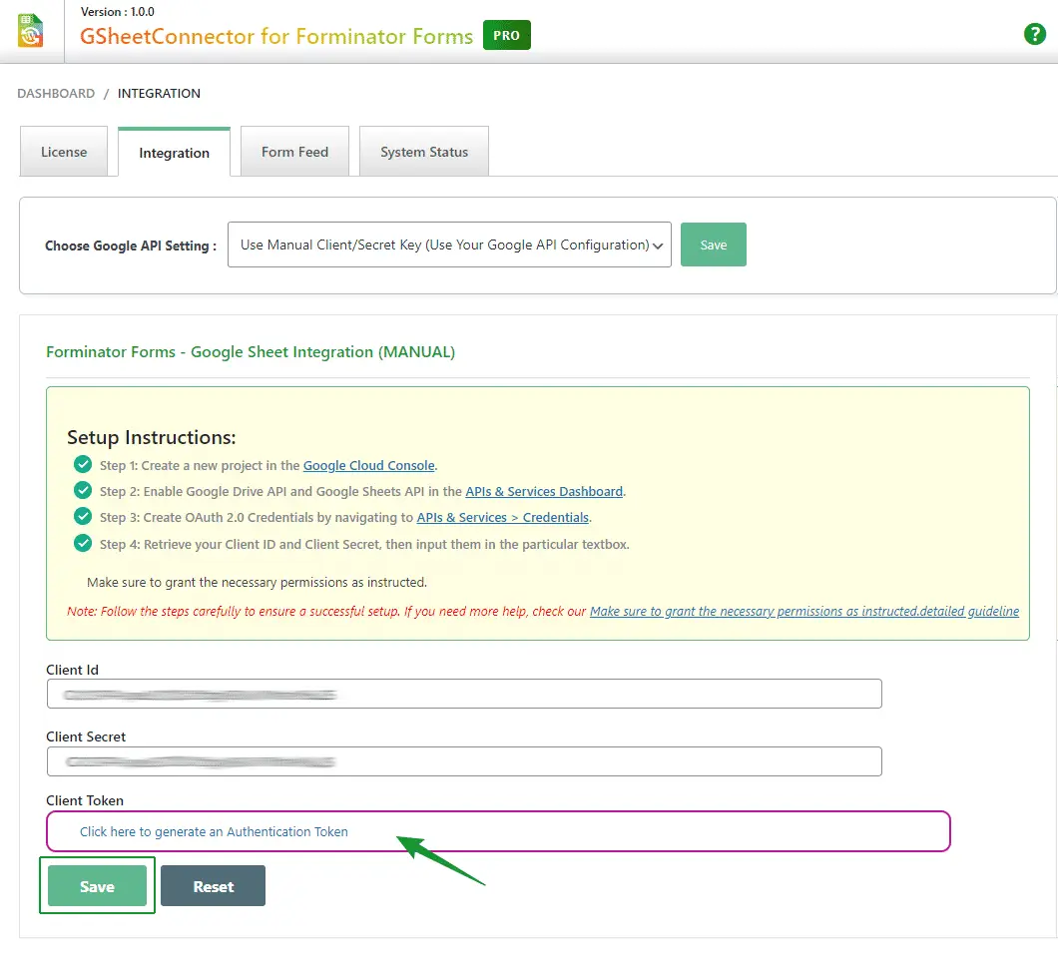Click the GSheetConnector logo icon

point(31,30)
